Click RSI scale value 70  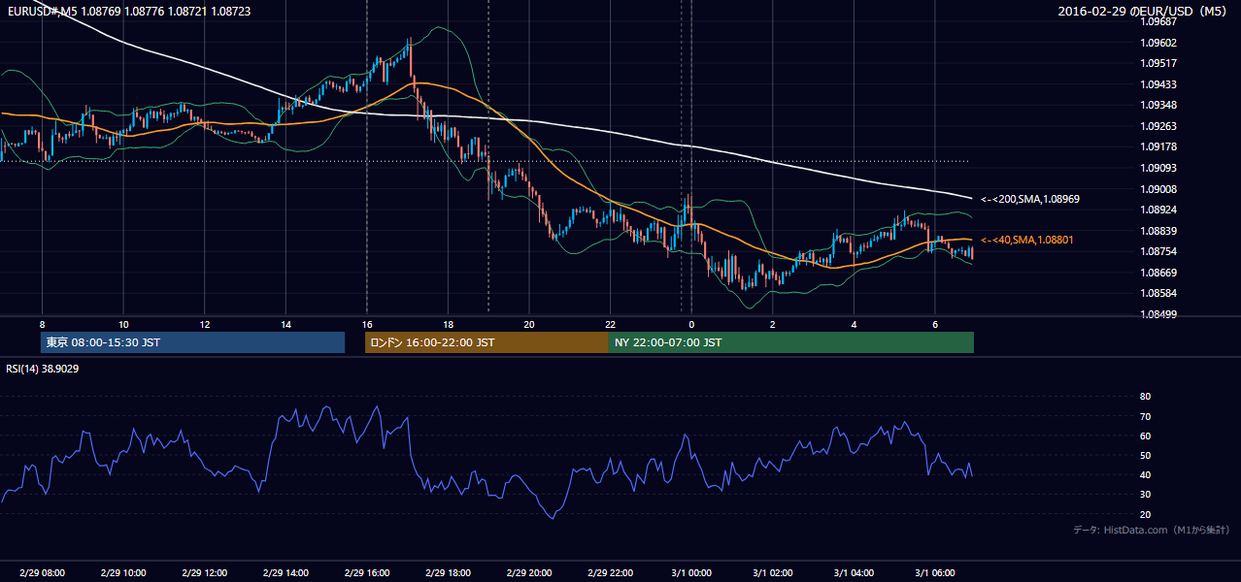[x=1145, y=416]
